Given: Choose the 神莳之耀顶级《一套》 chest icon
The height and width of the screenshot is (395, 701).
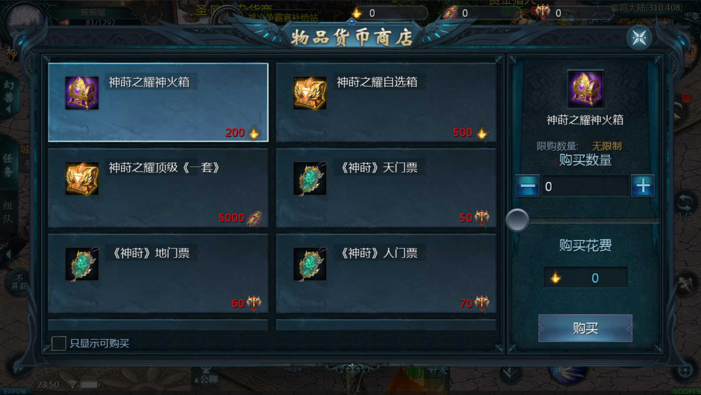Looking at the screenshot, I should (x=82, y=178).
